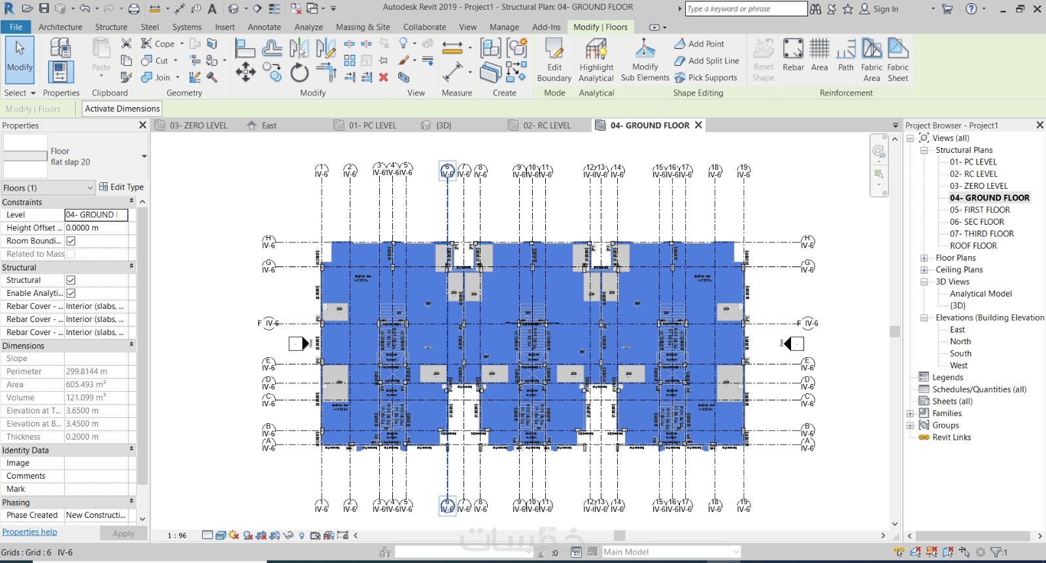Collapse the Structural Plans tree node

click(x=924, y=150)
